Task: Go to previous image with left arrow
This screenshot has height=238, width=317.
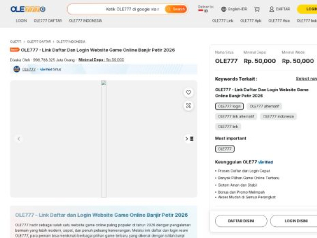Action: pos(19,139)
